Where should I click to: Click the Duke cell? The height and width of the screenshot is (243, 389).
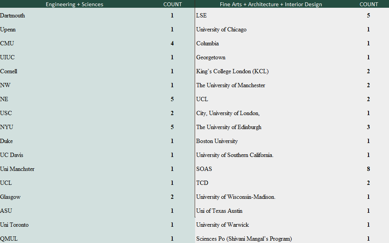(7, 141)
